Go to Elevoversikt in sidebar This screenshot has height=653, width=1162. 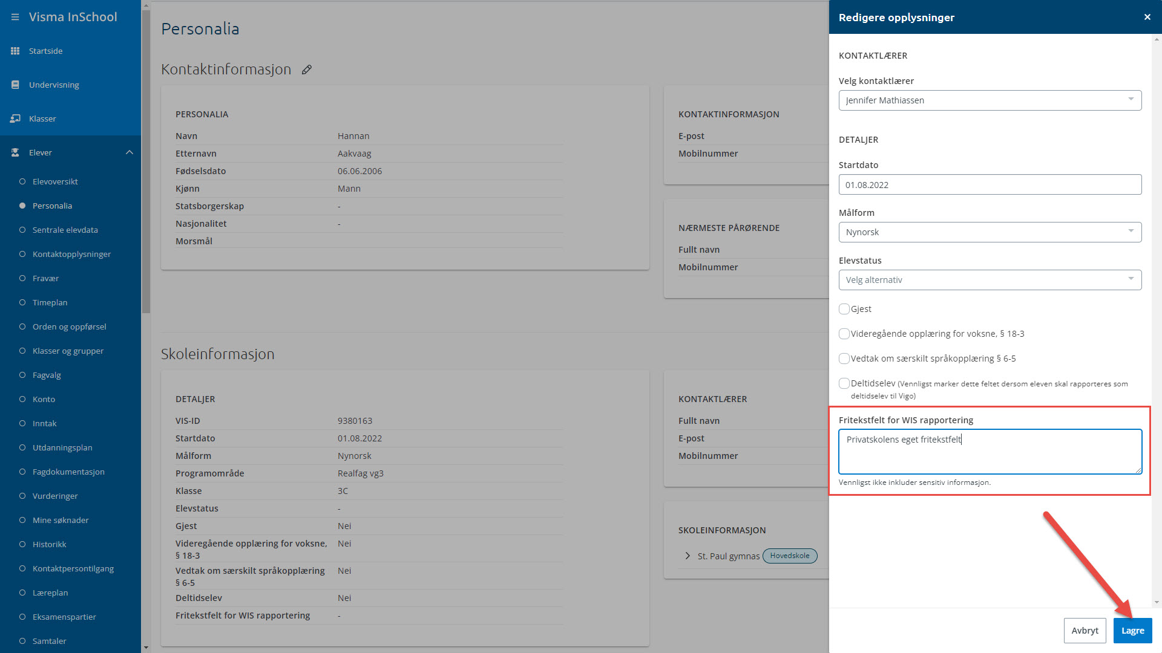55,181
